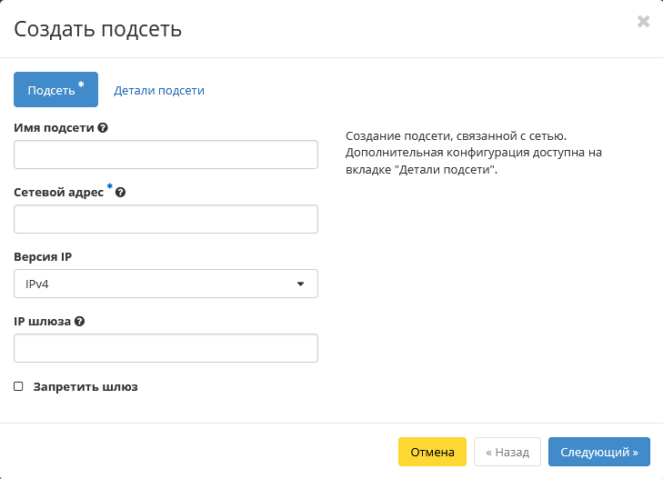Click into the Сетевой адрес input field
Viewport: 663px width, 479px height.
(166, 219)
